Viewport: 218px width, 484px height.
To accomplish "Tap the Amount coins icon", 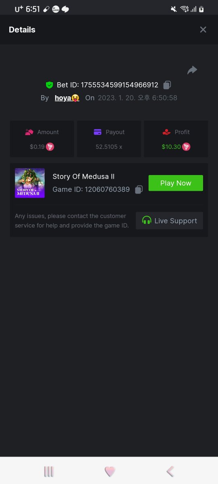I will click(x=29, y=132).
